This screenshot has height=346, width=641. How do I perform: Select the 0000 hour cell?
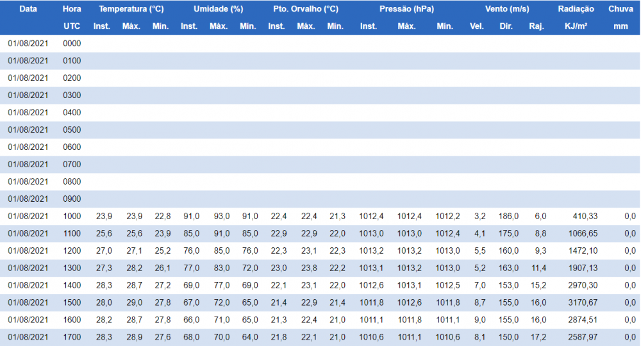(72, 44)
